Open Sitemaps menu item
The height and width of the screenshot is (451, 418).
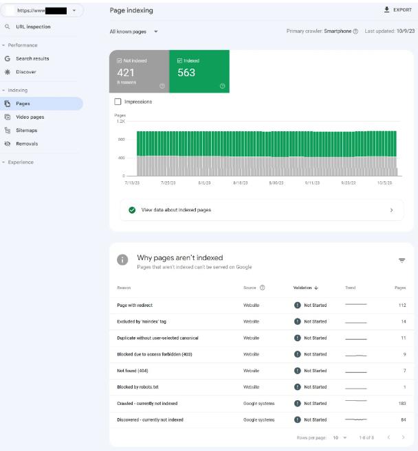pyautogui.click(x=42, y=130)
